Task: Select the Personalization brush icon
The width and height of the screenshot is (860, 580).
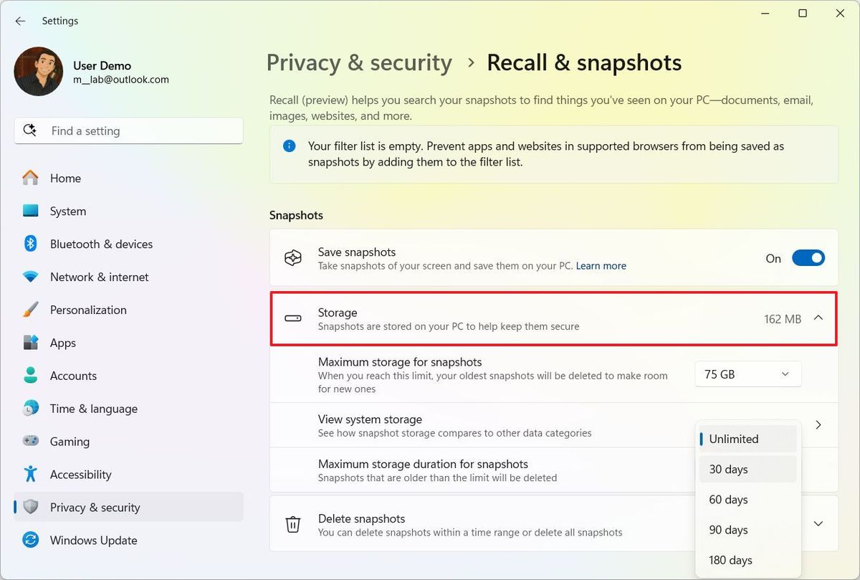Action: (x=29, y=310)
